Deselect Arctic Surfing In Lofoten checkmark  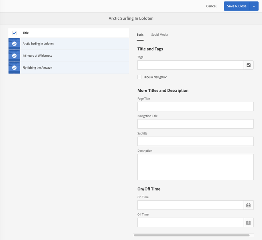click(x=14, y=44)
